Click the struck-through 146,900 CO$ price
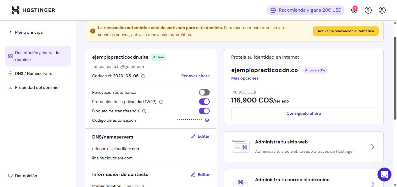397x187 pixels. [x=243, y=92]
